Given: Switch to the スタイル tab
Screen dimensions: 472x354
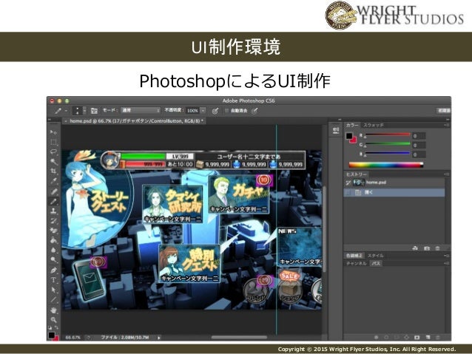Looking at the screenshot, I should 375,256.
